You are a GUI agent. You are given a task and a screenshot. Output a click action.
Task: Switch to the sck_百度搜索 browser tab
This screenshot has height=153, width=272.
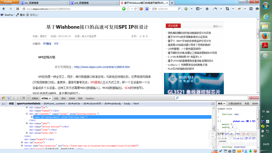coord(95,3)
